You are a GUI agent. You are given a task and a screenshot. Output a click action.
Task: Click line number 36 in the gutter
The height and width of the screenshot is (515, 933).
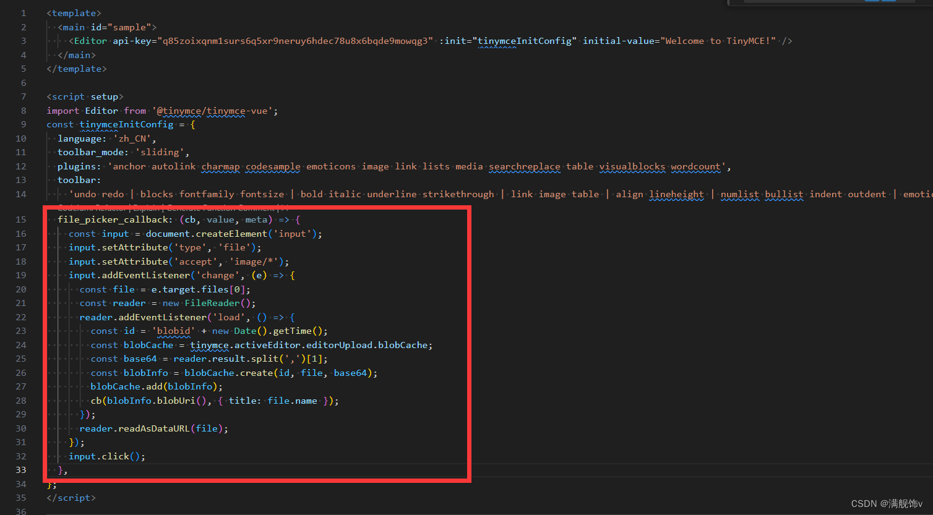point(21,511)
